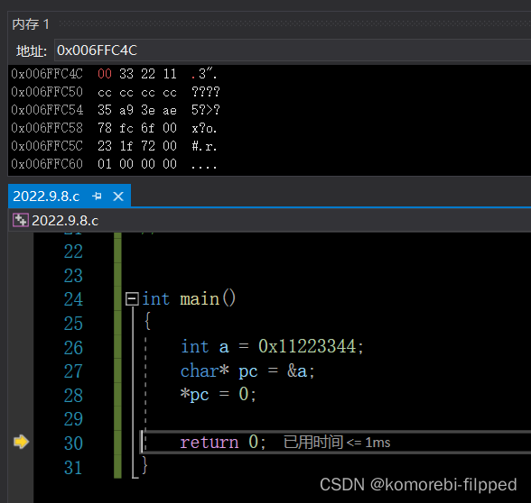531x503 pixels.
Task: Select memory row address 0x006FFC50
Action: 47,92
